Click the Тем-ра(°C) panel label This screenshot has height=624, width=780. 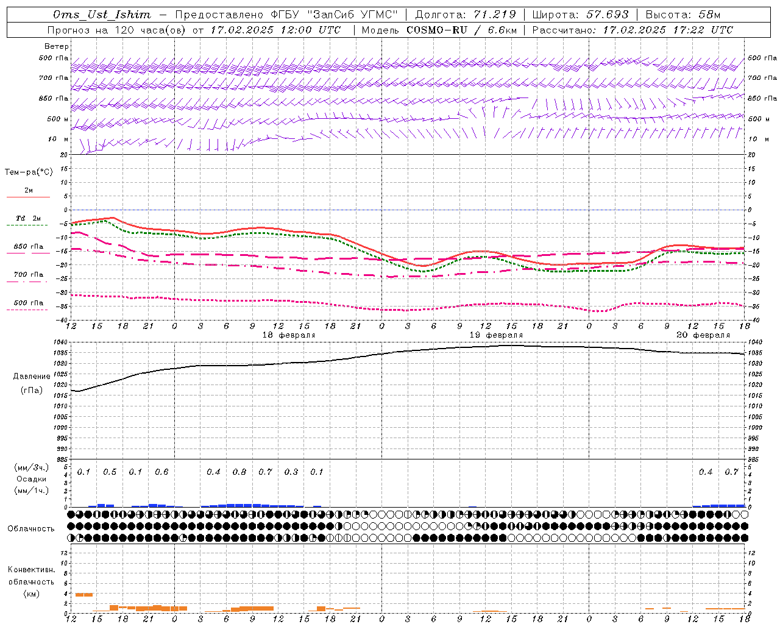[x=29, y=172]
